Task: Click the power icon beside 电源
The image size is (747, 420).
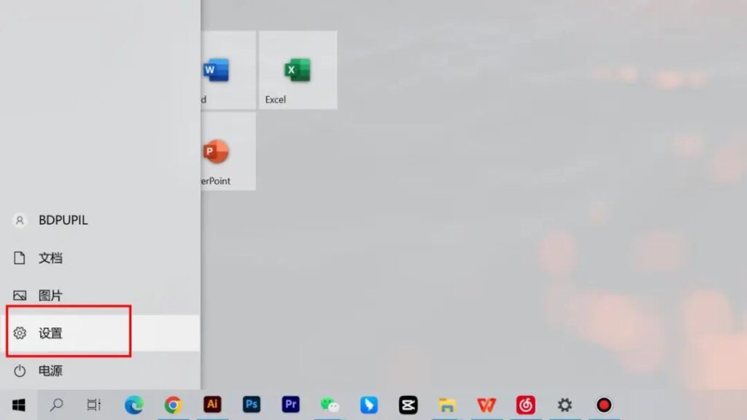Action: (x=20, y=370)
